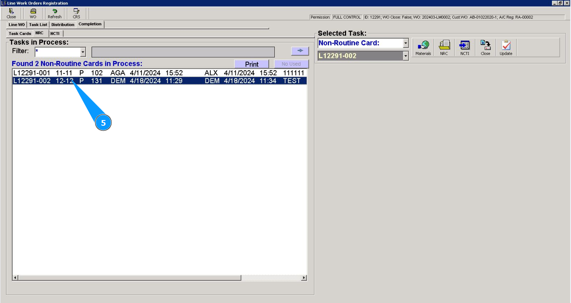This screenshot has height=303, width=571.
Task: Click the horizontal scrollbar thumb of the list
Action: pos(129,278)
